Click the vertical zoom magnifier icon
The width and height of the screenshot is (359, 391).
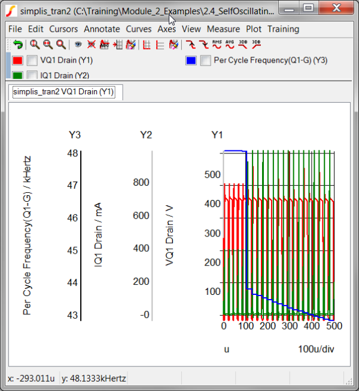click(x=35, y=45)
